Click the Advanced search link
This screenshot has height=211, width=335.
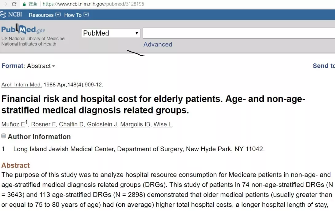point(158,44)
